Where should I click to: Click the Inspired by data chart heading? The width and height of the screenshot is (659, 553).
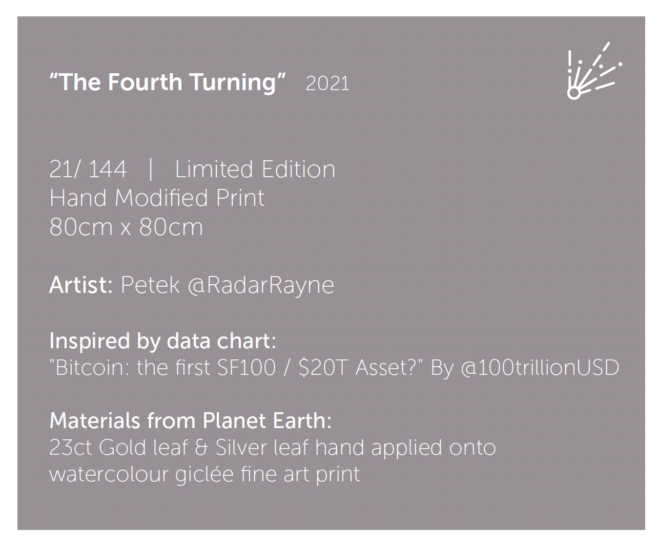coord(162,342)
